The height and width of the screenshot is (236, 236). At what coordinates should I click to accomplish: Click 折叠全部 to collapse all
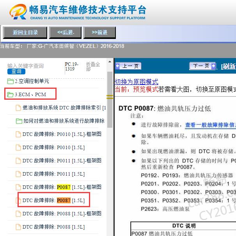[93, 66]
